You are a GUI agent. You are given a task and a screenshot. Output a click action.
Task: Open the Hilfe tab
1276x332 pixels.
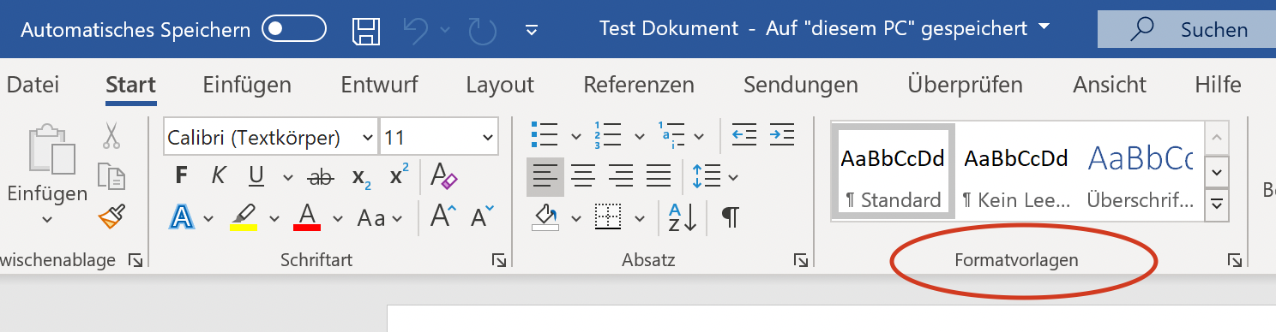[1218, 85]
